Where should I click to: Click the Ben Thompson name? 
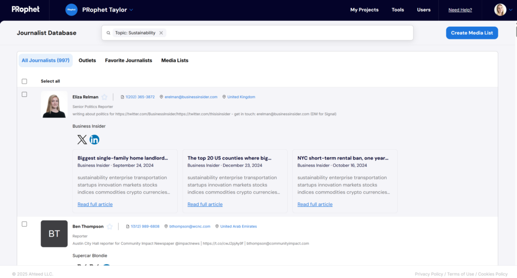88,227
